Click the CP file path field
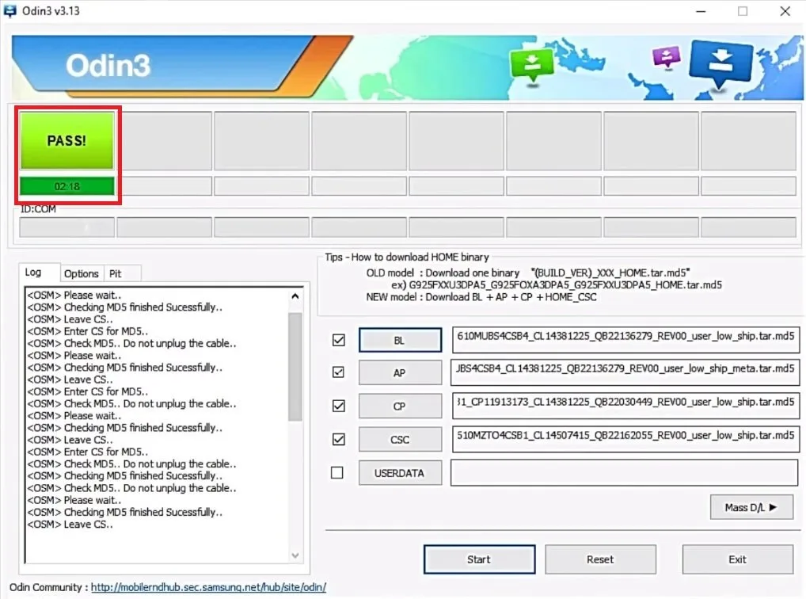This screenshot has width=806, height=599. pyautogui.click(x=625, y=406)
